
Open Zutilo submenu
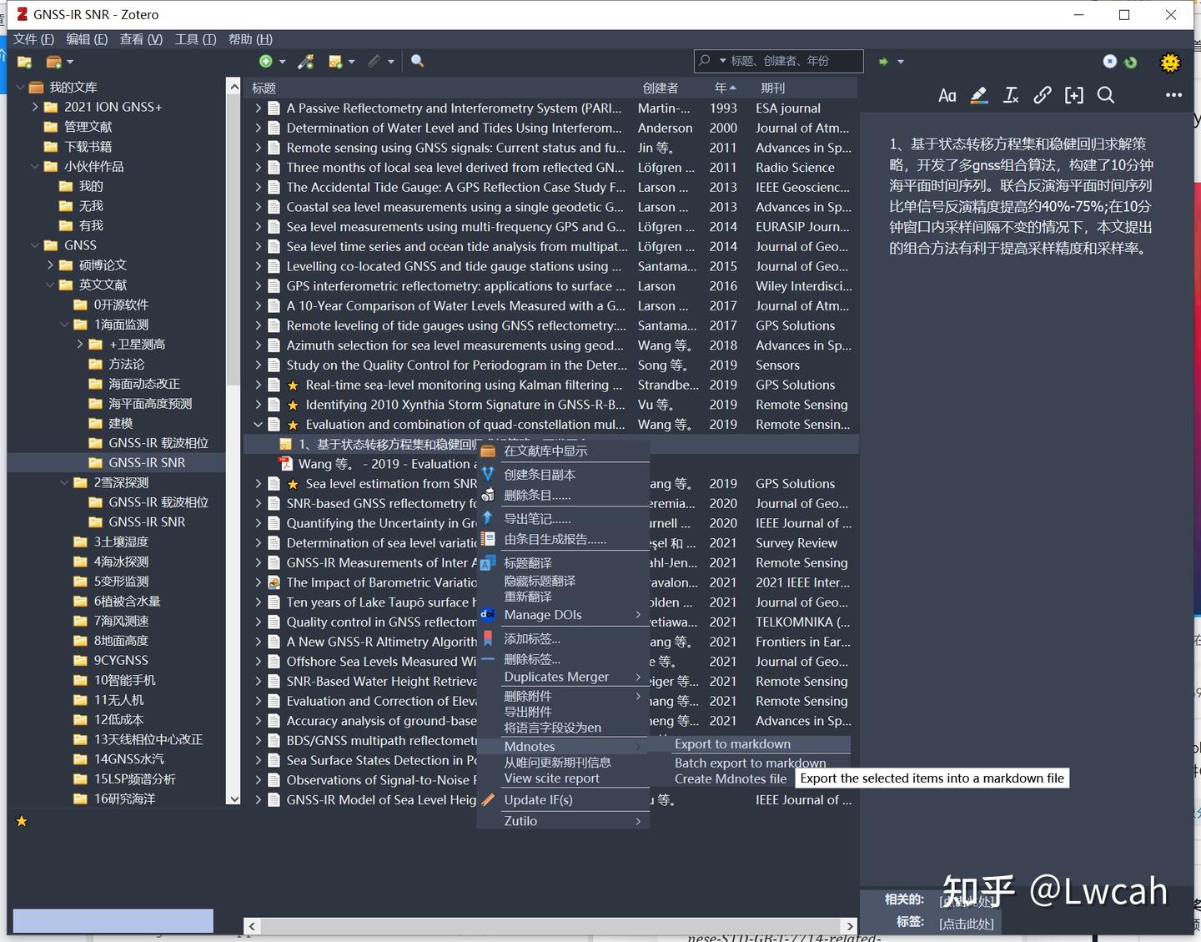coord(563,821)
